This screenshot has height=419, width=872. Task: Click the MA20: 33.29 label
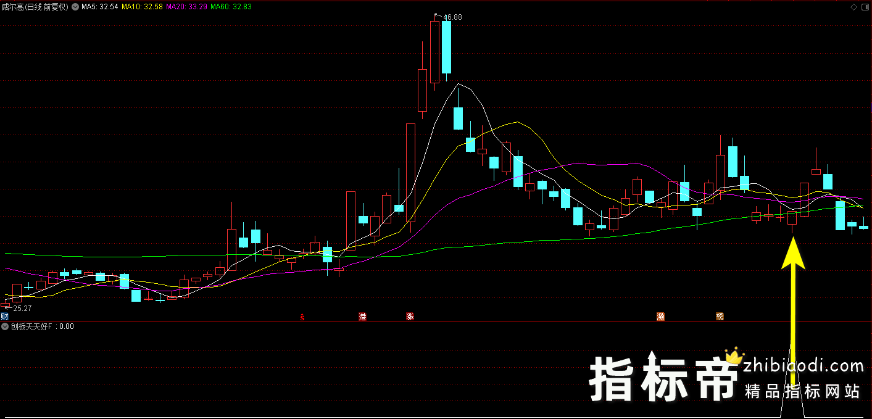[x=187, y=7]
